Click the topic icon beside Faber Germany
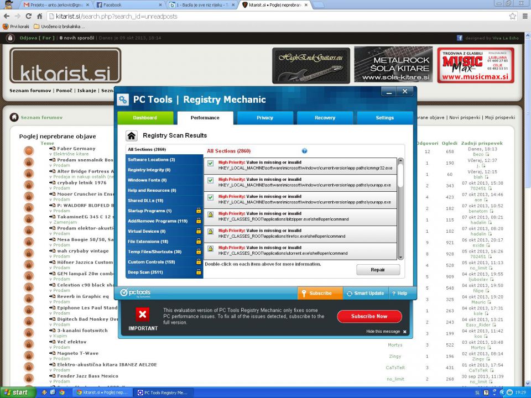Screen dimensions: 531x398 (29, 151)
